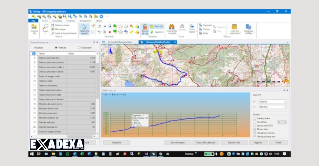The width and height of the screenshot is (319, 166).
Task: Open the Database OkMap tool
Action: click(x=248, y=28)
